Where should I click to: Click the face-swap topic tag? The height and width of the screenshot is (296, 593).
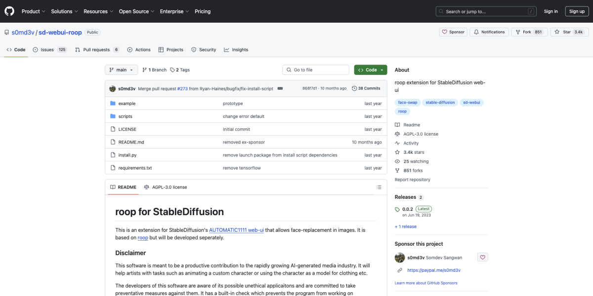[408, 103]
